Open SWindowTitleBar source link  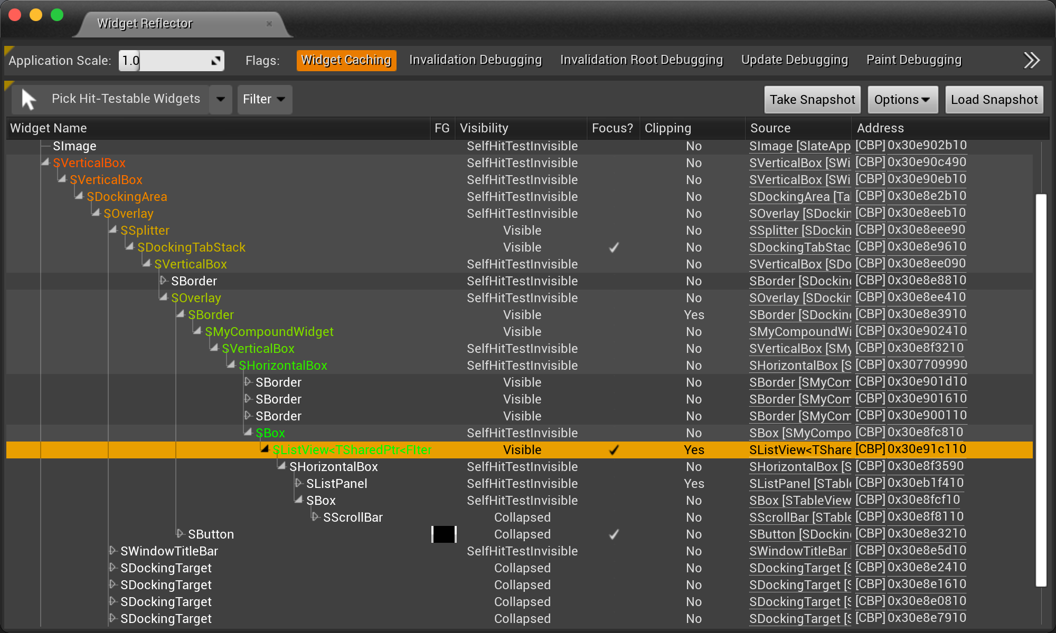[798, 551]
